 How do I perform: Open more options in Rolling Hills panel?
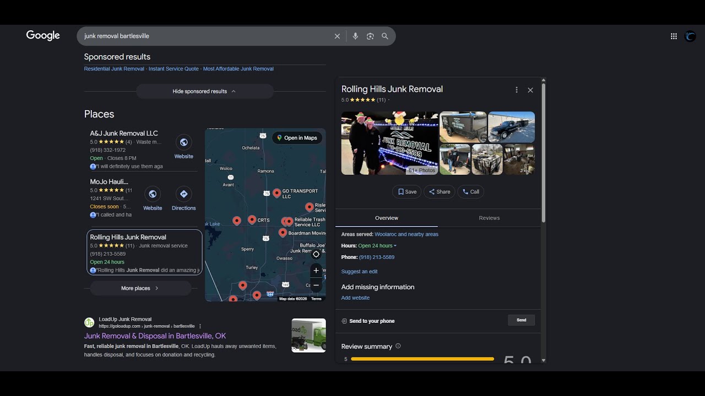click(517, 90)
